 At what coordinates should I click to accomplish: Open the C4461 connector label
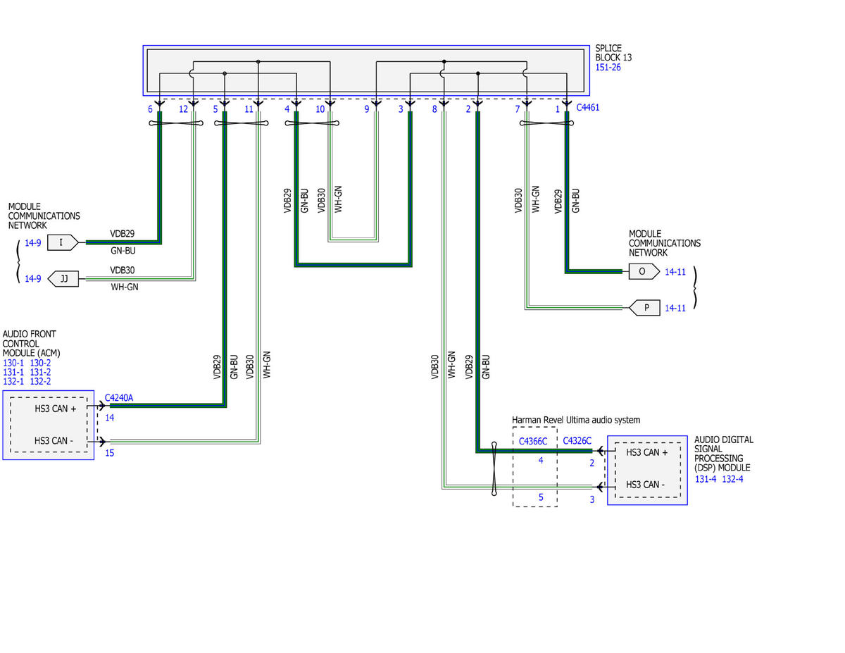tap(589, 108)
